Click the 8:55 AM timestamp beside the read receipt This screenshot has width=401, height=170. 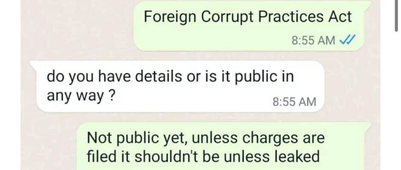[x=313, y=40]
